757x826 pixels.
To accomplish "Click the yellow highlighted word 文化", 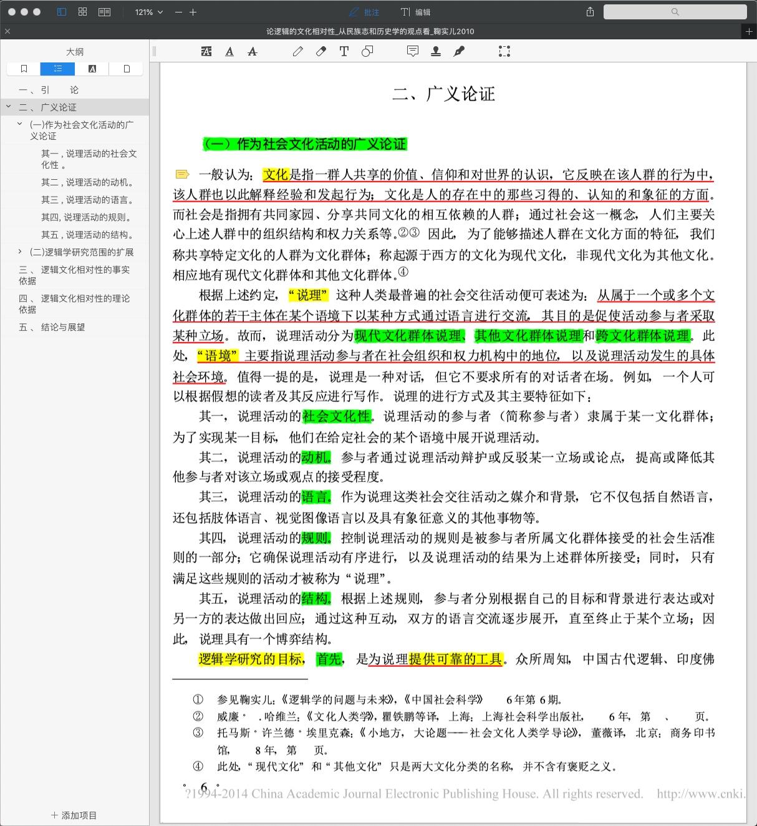I will coord(276,175).
